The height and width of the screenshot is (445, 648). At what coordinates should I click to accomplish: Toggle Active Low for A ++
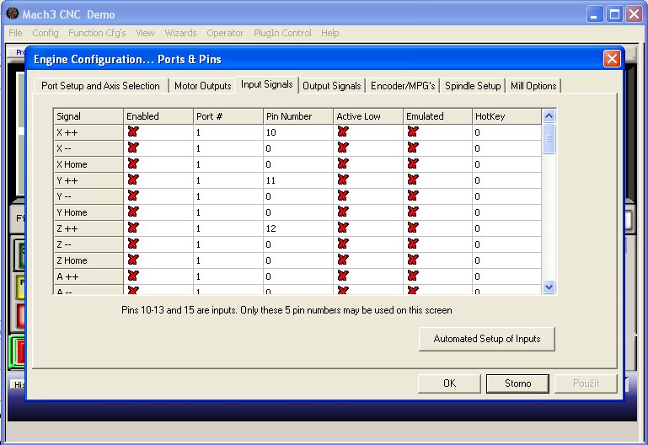coord(343,276)
